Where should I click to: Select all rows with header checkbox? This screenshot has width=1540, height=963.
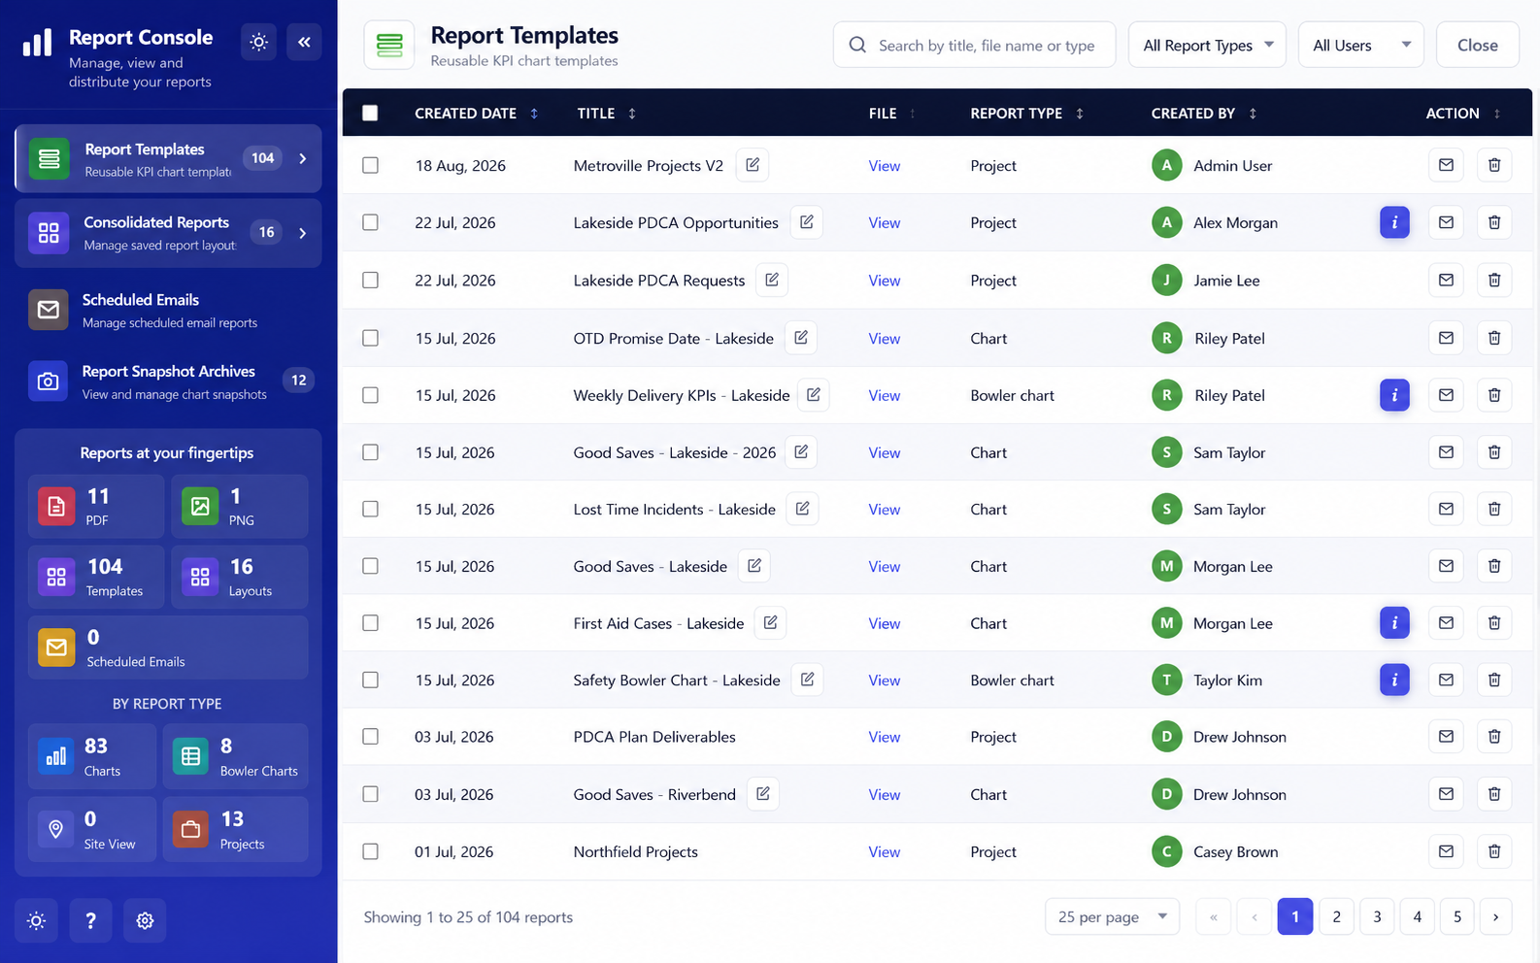370,113
